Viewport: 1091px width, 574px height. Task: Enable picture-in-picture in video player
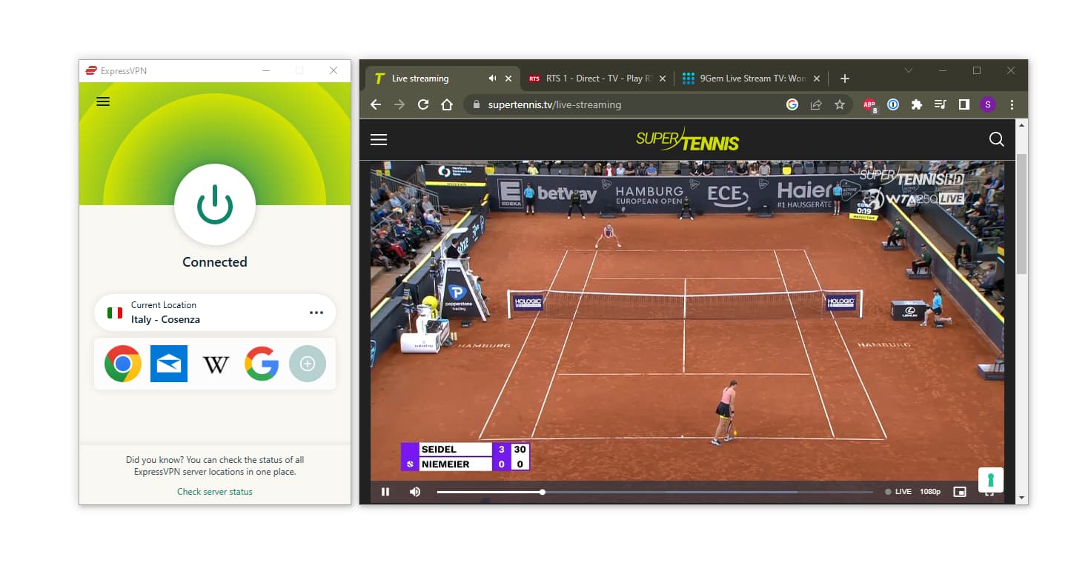[x=960, y=492]
